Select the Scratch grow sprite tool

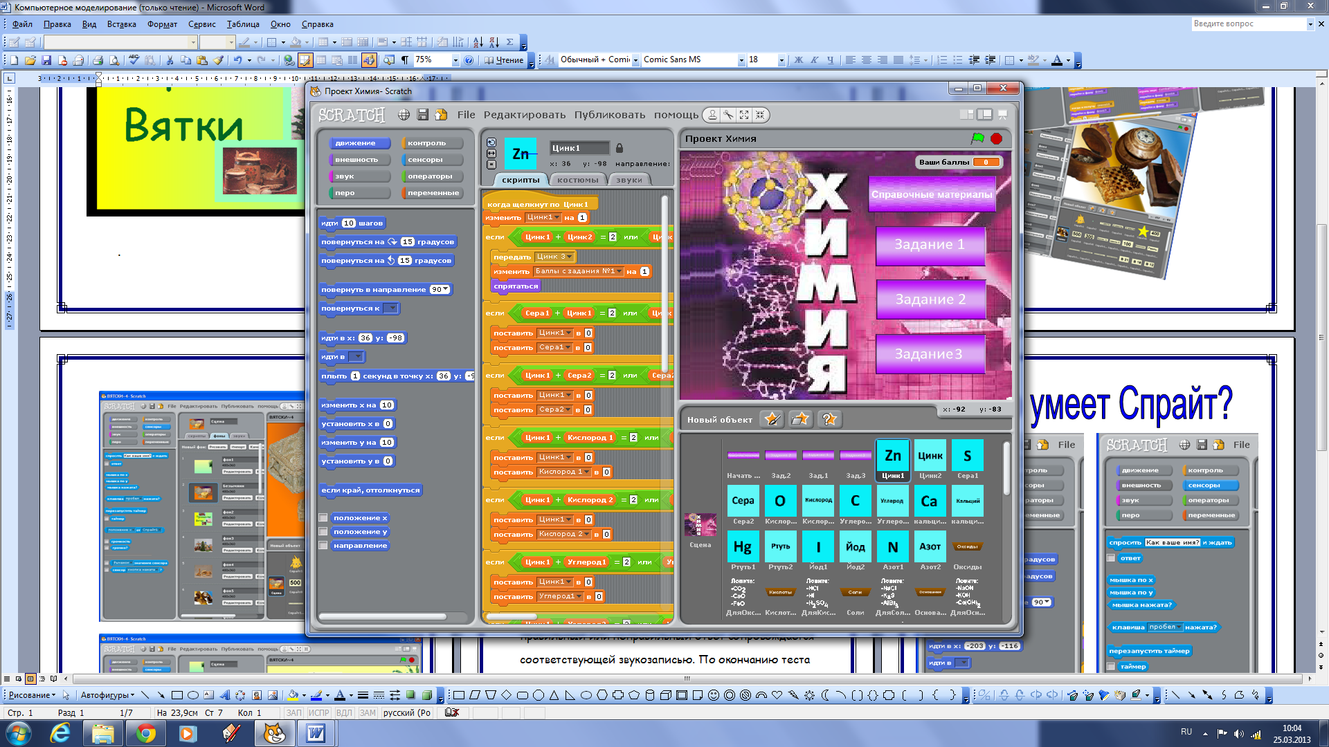click(744, 115)
